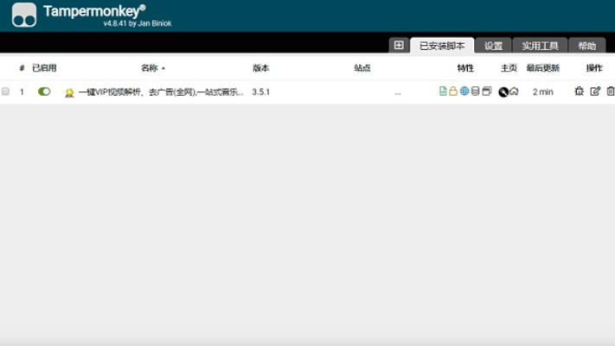Click the orange lock feature icon
Image resolution: width=615 pixels, height=346 pixels.
[x=453, y=91]
